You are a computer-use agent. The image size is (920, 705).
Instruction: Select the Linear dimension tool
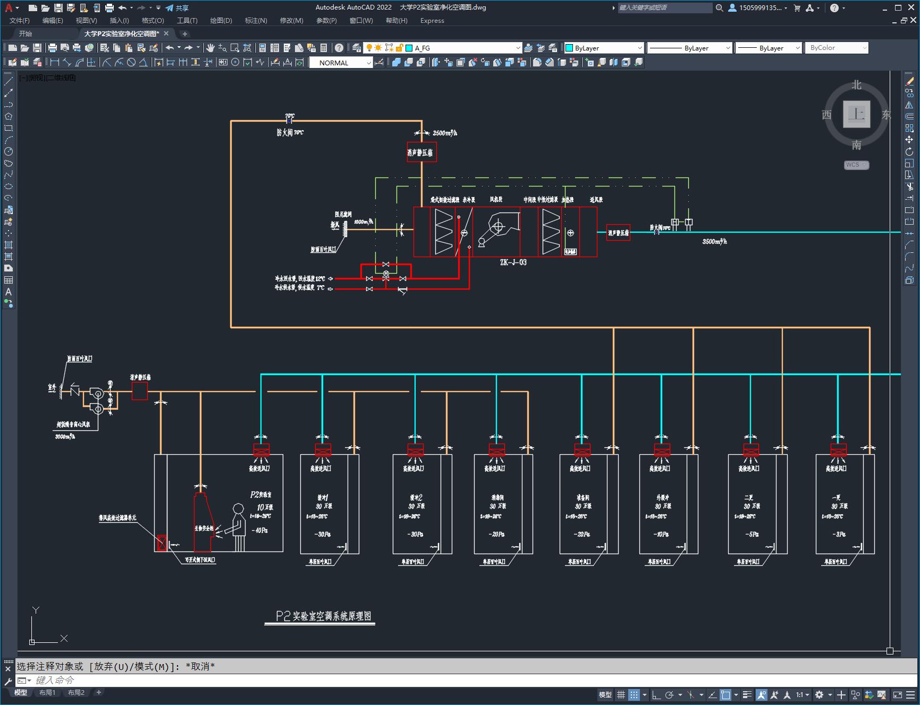pyautogui.click(x=54, y=63)
